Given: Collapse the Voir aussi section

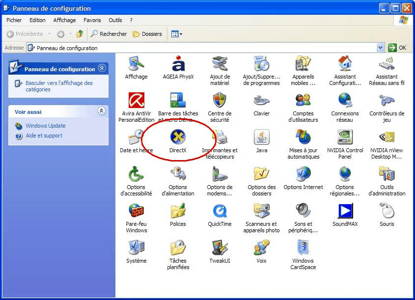Looking at the screenshot, I should 101,110.
